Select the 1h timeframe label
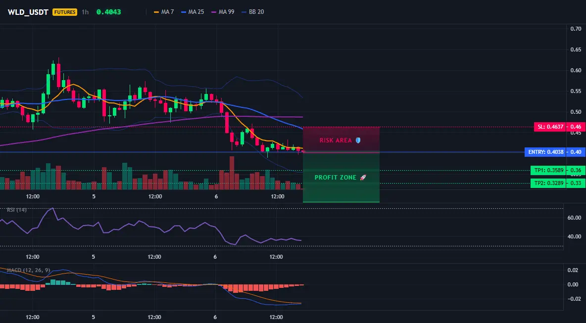 [x=85, y=12]
